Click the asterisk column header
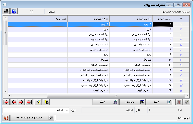 (x=181, y=19)
